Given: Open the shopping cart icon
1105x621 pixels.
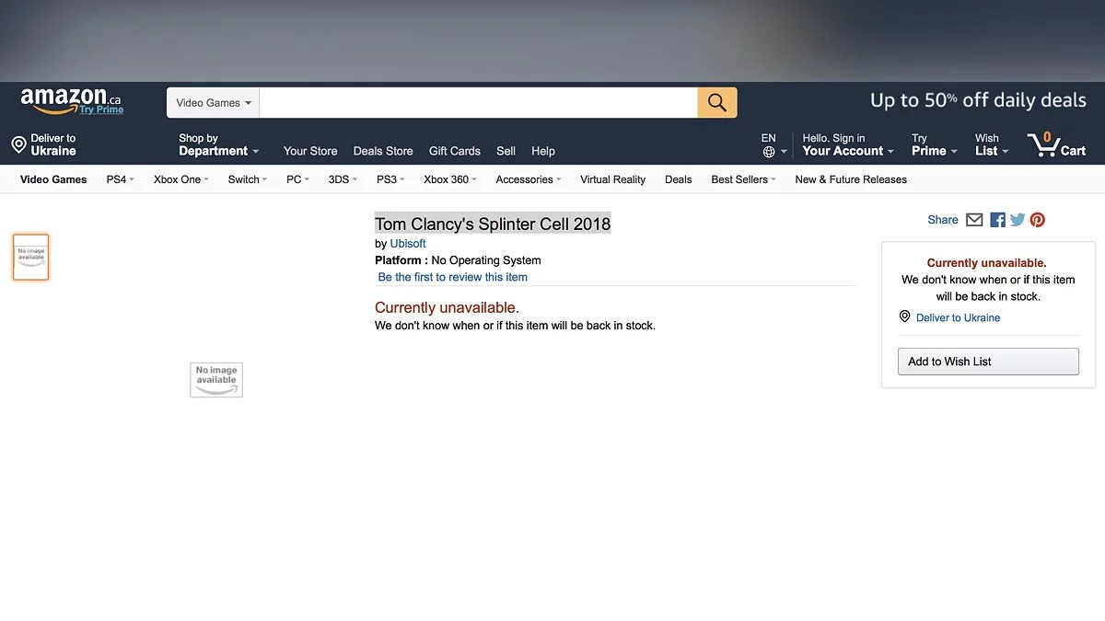Looking at the screenshot, I should point(1057,144).
